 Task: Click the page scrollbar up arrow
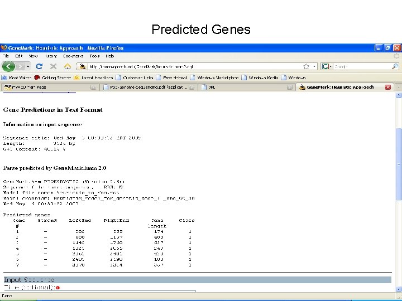coord(399,95)
